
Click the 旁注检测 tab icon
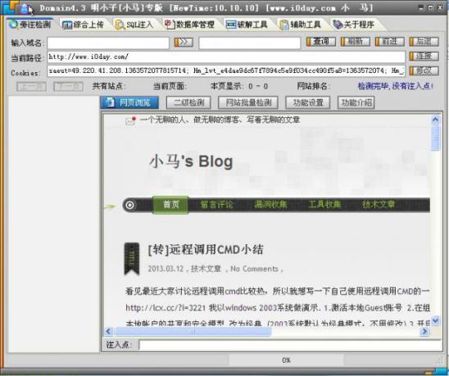tap(13, 25)
